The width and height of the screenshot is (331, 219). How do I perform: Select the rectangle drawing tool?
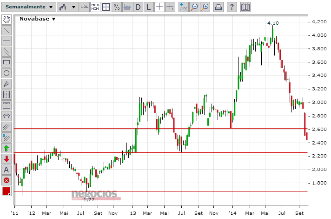7,62
